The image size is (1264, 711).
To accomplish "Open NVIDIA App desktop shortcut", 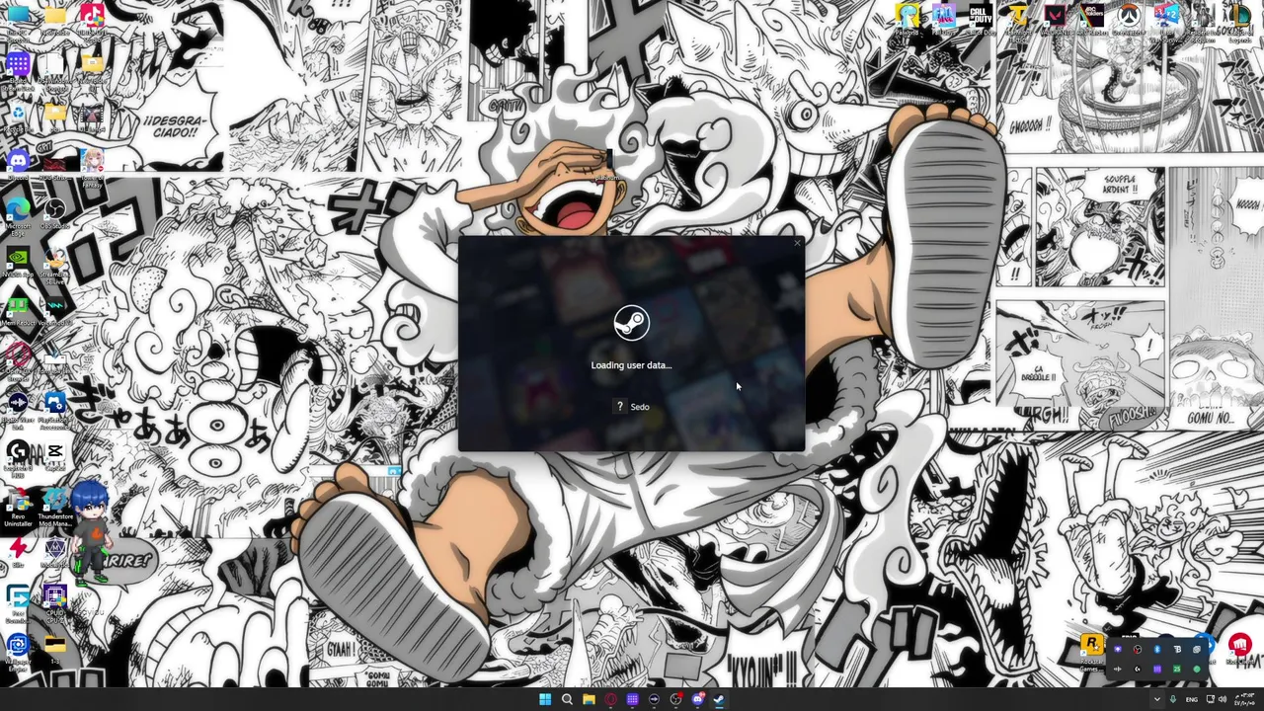I will pos(18,262).
